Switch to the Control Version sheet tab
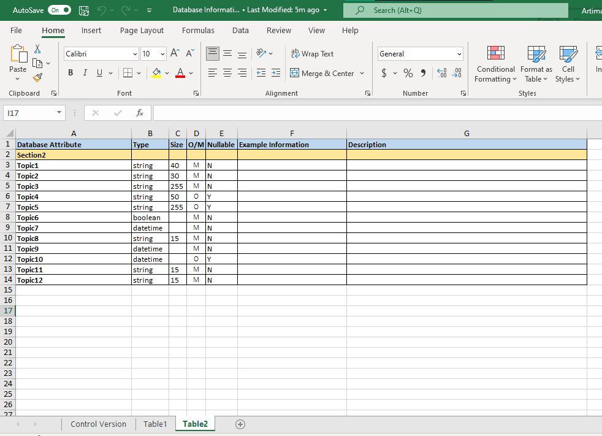Viewport: 602px width, 436px height. [98, 424]
